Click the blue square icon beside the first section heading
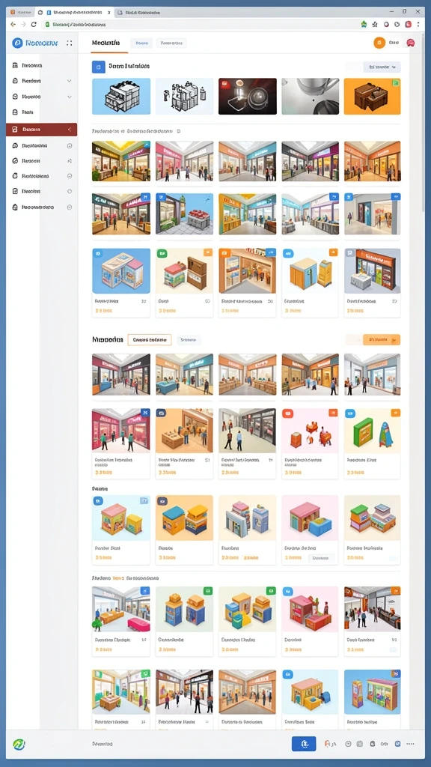The width and height of the screenshot is (431, 767). point(98,67)
